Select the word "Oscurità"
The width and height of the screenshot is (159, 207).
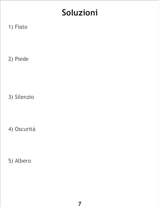(x=25, y=129)
